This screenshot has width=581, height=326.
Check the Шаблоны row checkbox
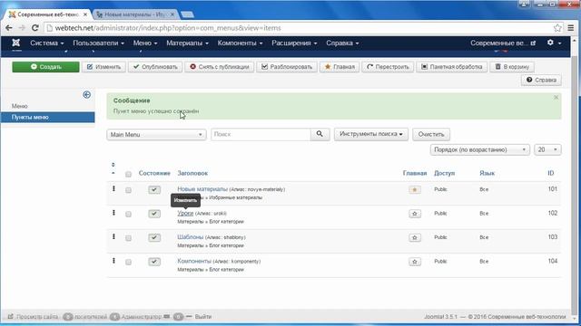click(x=128, y=238)
